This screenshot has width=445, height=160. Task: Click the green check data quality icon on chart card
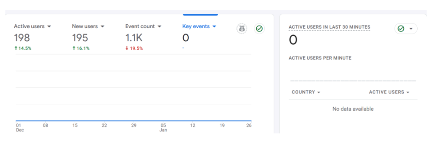point(259,29)
